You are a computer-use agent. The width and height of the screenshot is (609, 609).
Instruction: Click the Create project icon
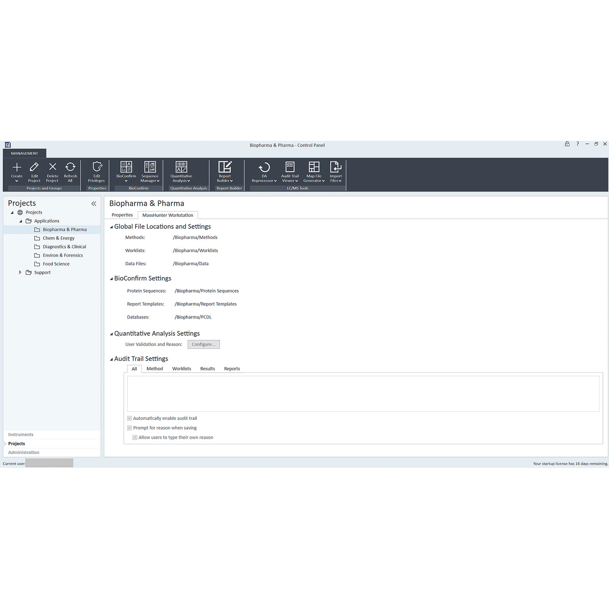(x=17, y=167)
